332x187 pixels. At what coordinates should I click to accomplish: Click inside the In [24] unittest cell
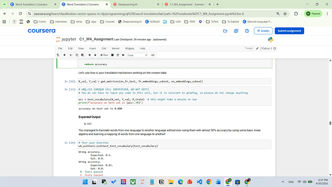174,145
